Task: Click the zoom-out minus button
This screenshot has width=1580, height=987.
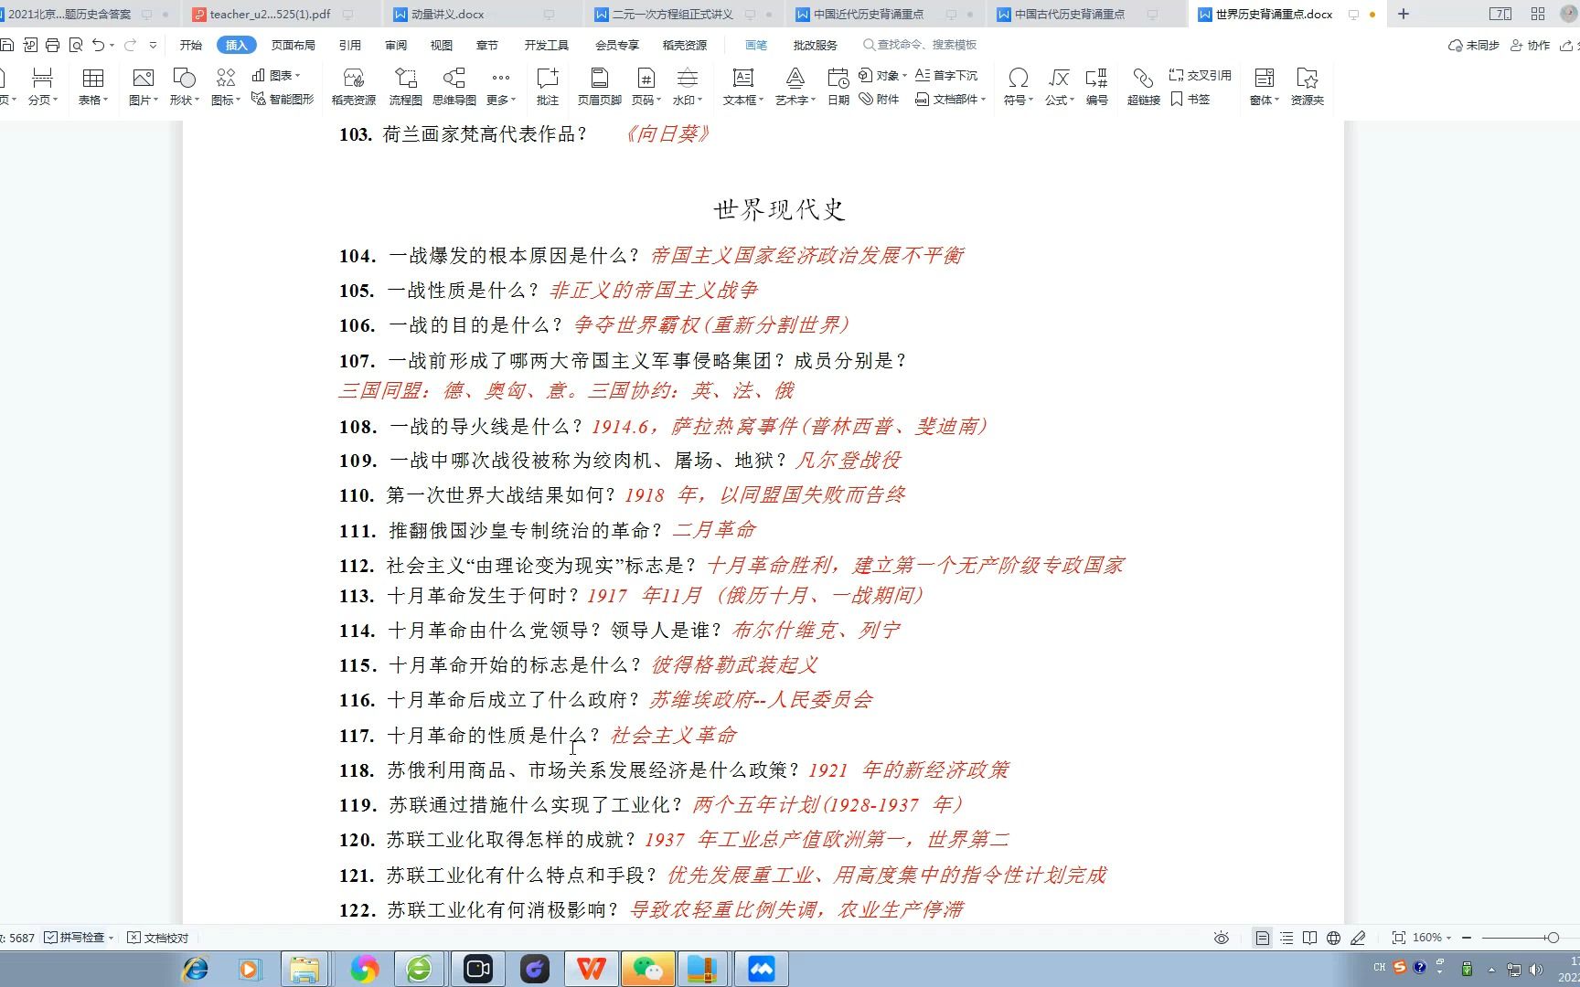Action: pos(1467,938)
